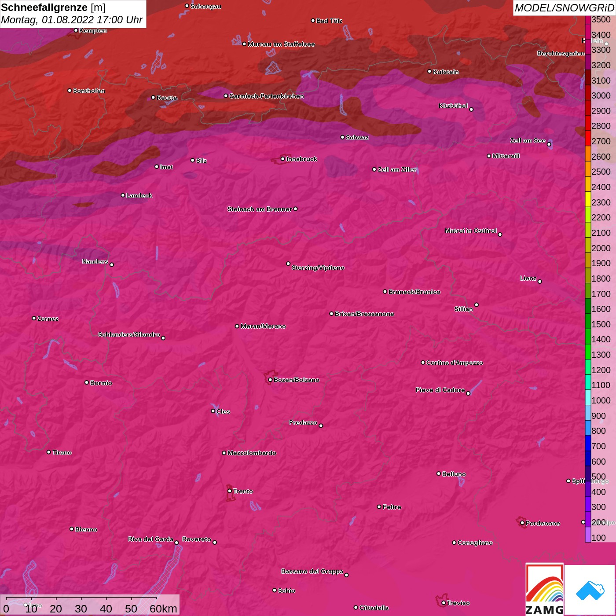Image resolution: width=616 pixels, height=616 pixels.
Task: Select the Riva del Garda label
Action: pos(150,539)
